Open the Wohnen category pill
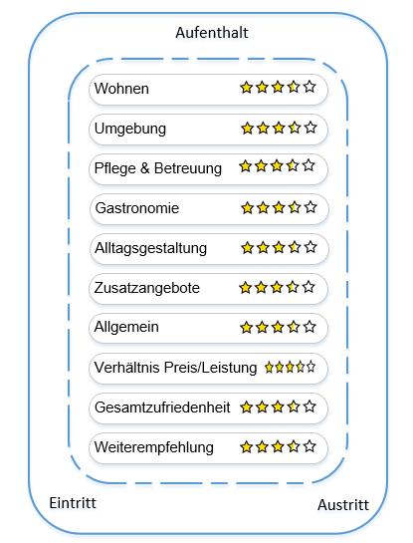 208,89
